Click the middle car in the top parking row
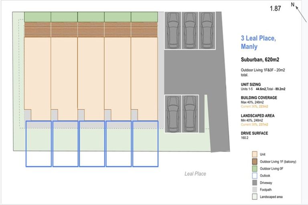The width and height of the screenshot is (308, 205). click(190, 30)
